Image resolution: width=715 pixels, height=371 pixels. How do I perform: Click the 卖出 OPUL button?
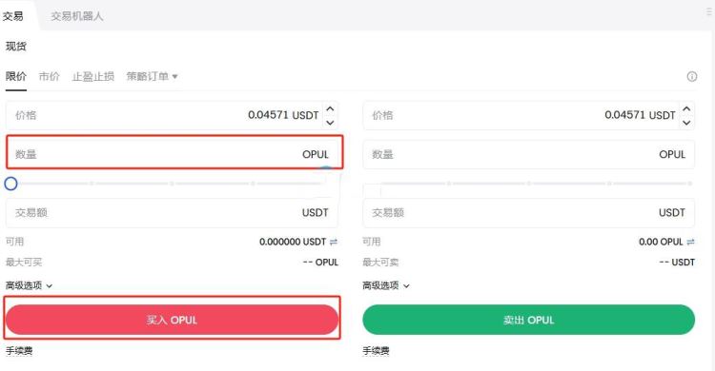pos(528,320)
